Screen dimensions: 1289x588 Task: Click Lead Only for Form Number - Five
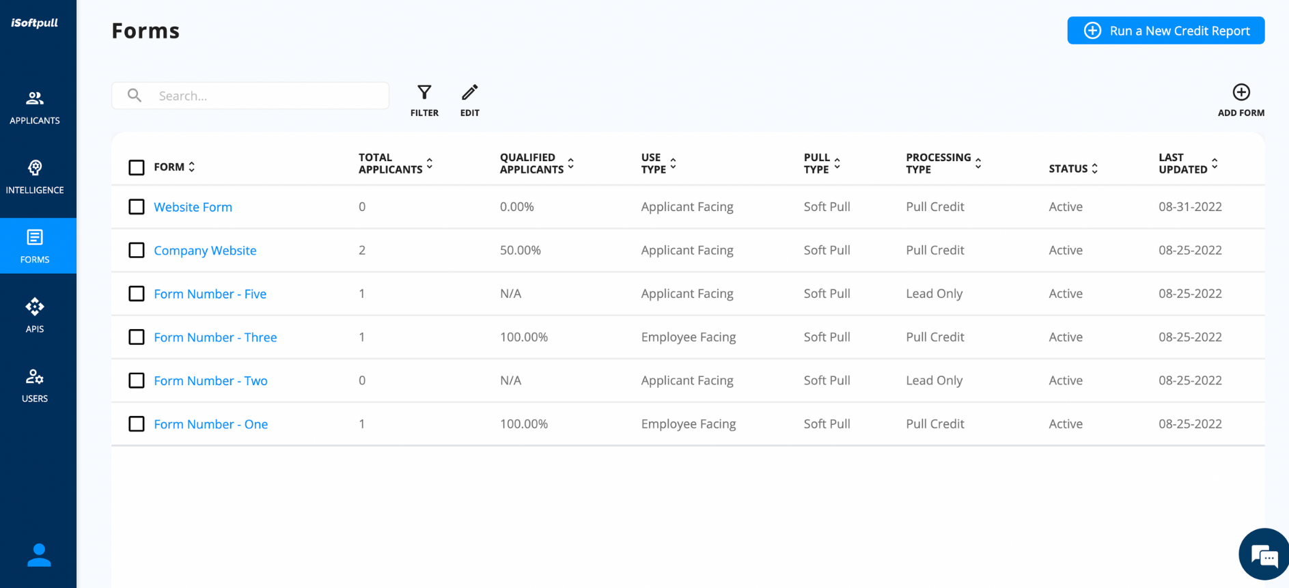(934, 294)
